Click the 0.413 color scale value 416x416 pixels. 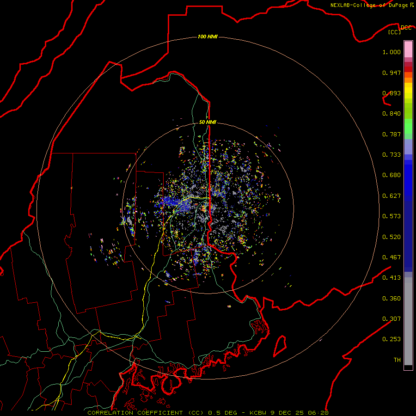pyautogui.click(x=392, y=278)
